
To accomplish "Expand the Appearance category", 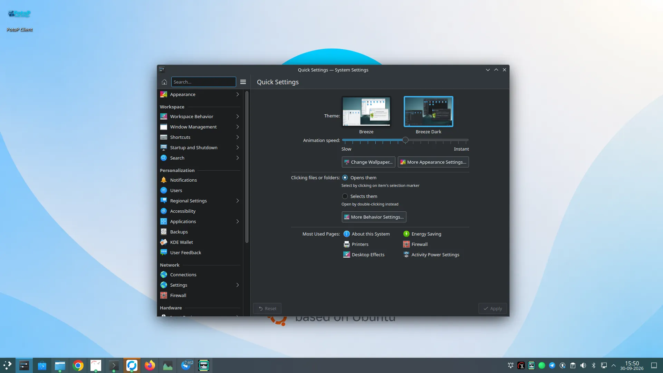I will 200,94.
